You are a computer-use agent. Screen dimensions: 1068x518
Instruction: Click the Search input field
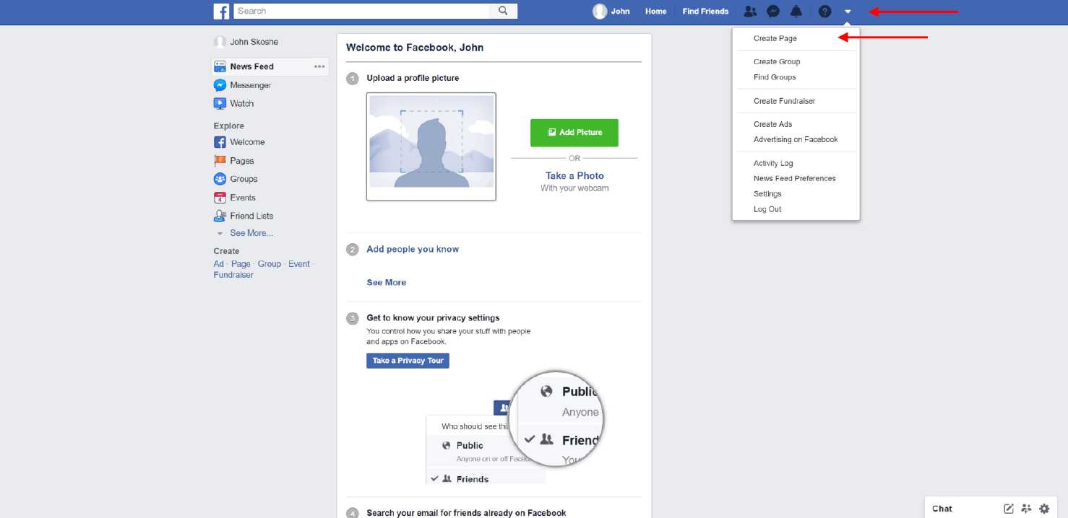(361, 11)
